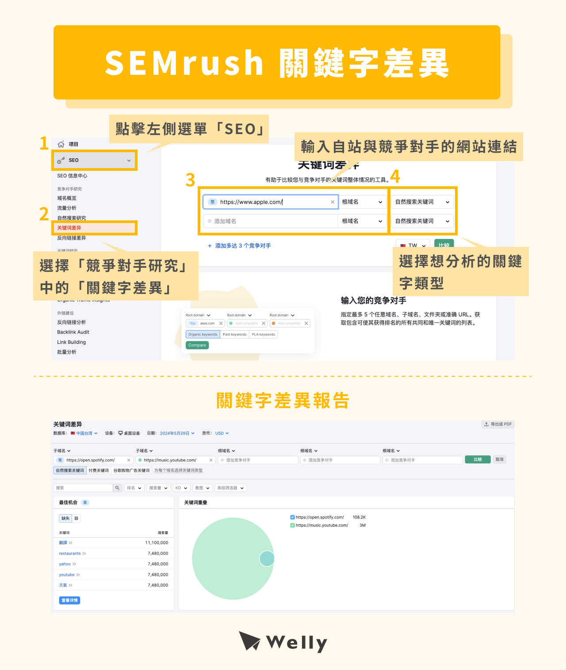Open the 搜索量 filter dropdown
Image resolution: width=566 pixels, height=670 pixels.
(x=159, y=488)
